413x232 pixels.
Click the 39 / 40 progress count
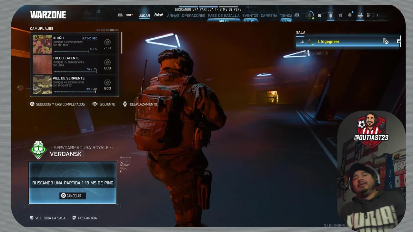92,89
